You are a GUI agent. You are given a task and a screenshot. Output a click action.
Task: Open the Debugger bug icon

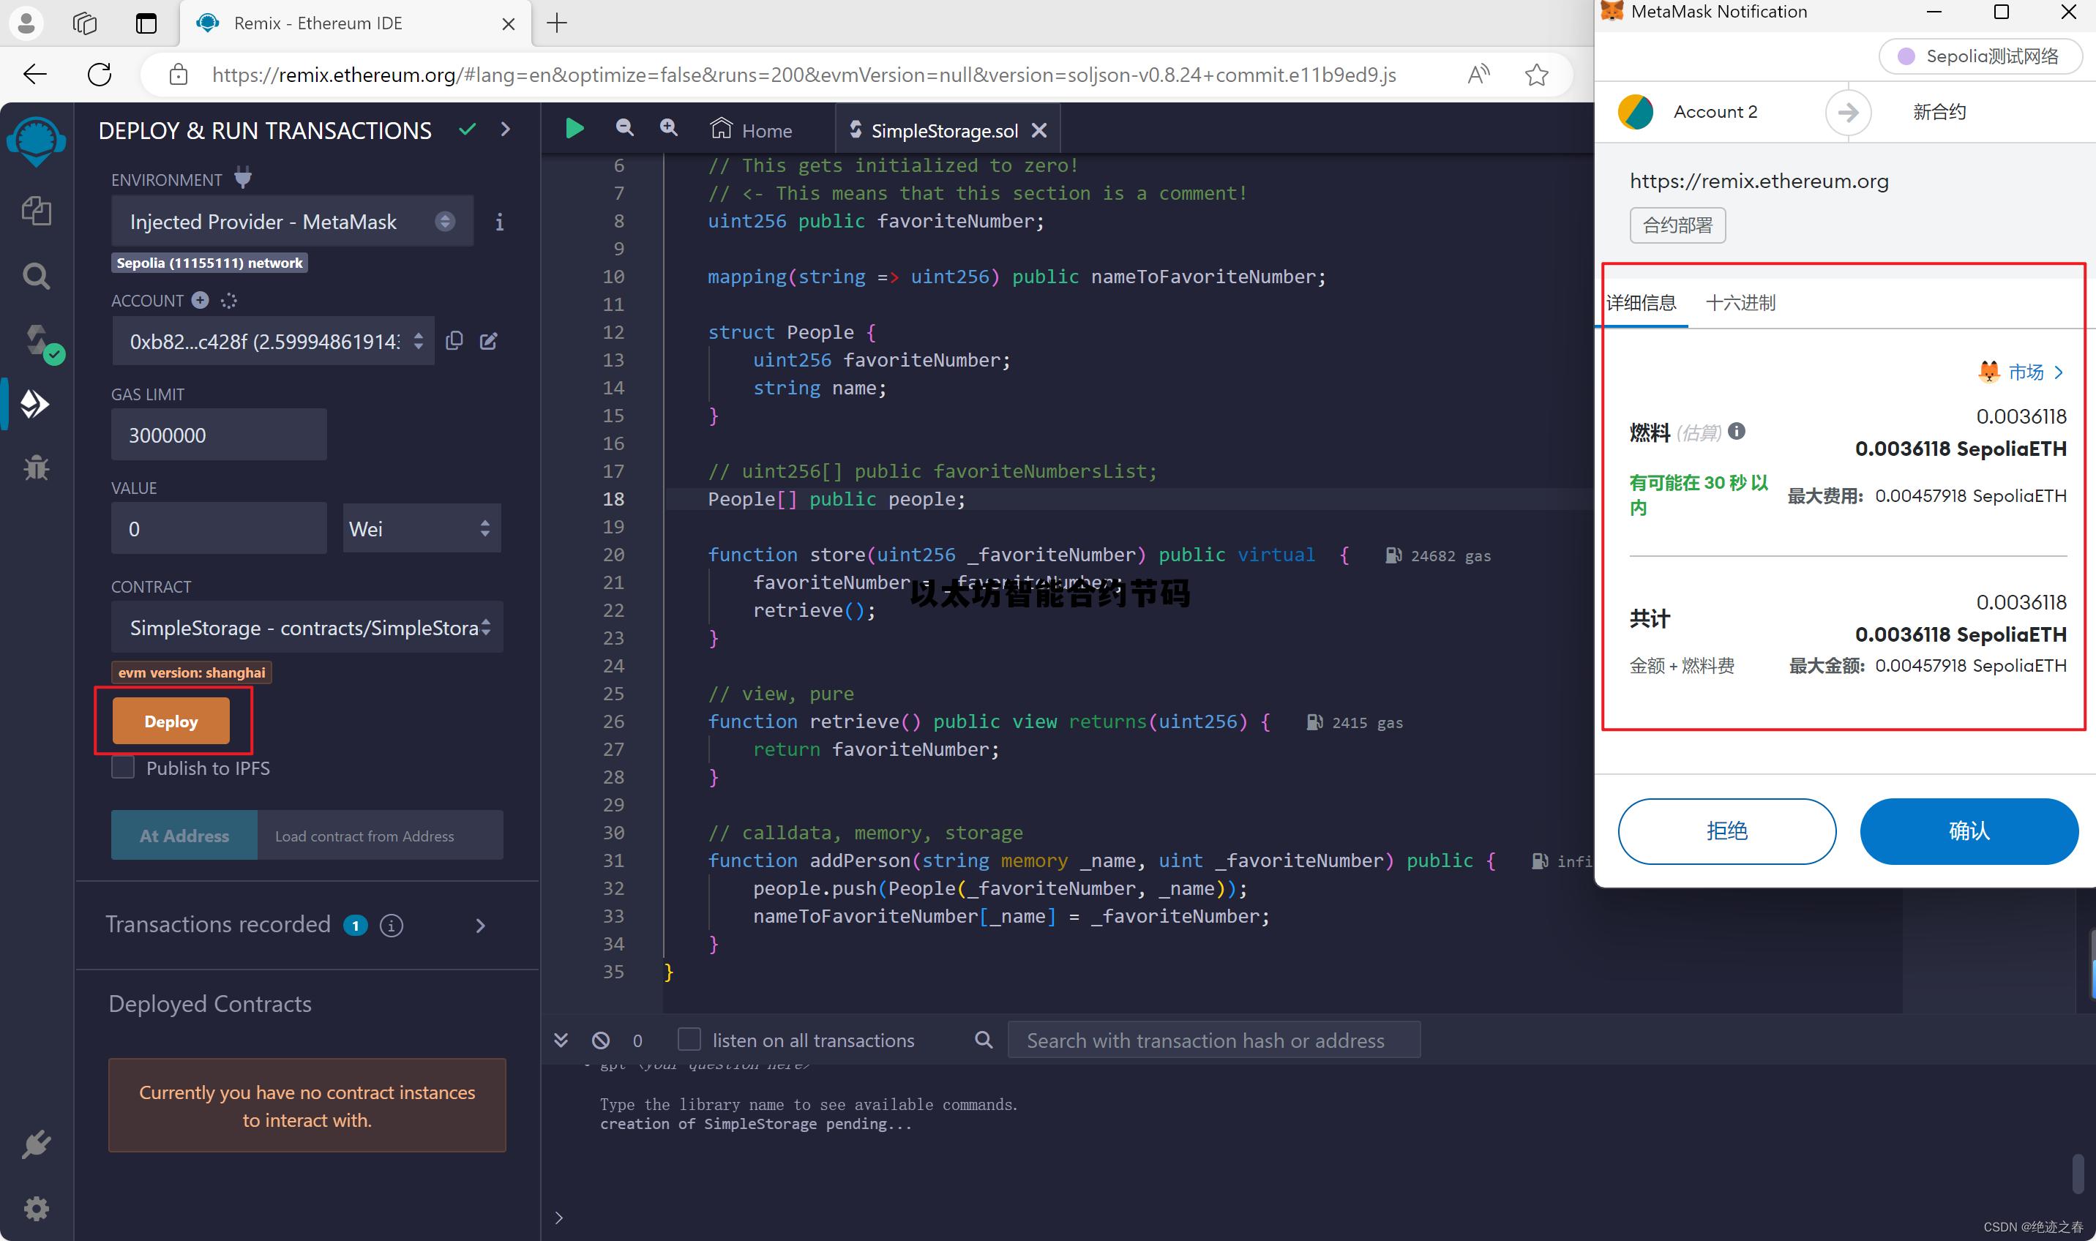36,468
